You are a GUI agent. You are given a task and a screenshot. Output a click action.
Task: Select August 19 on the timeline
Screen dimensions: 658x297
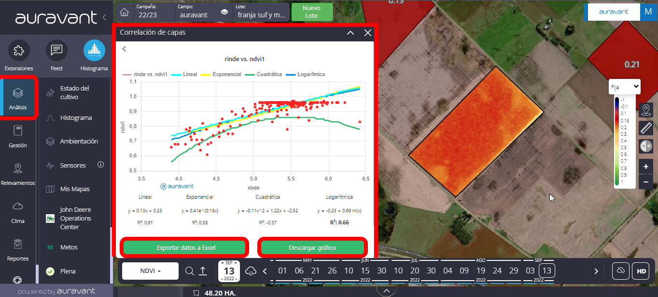pyautogui.click(x=480, y=271)
